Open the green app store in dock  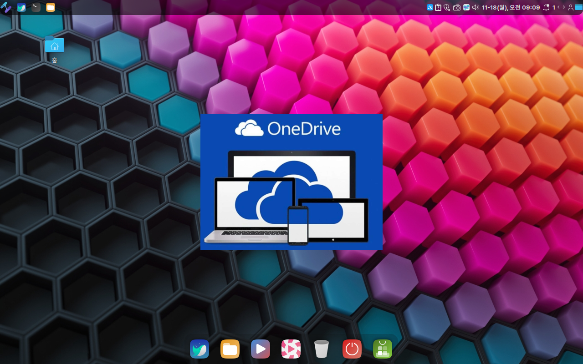point(383,349)
